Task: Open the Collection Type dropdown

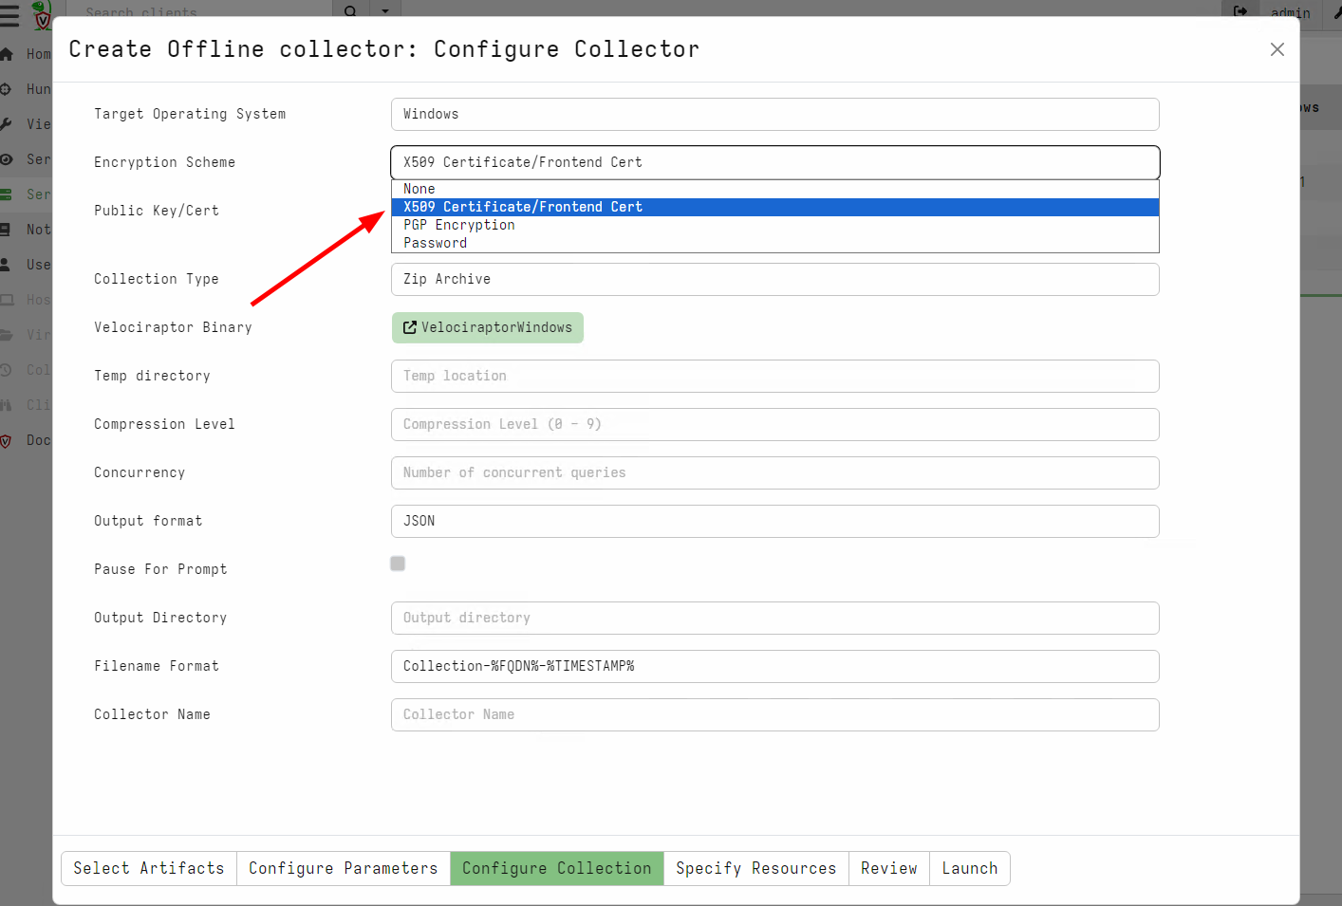Action: [x=774, y=279]
